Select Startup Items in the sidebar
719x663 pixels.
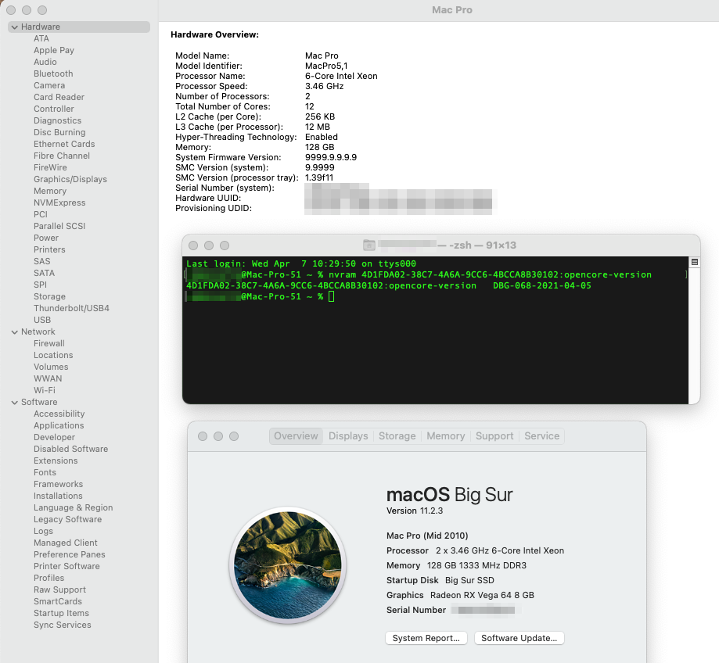click(61, 613)
